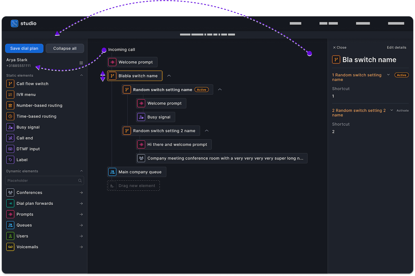
Task: Click the IVR menu icon in sidebar
Action: [10, 94]
